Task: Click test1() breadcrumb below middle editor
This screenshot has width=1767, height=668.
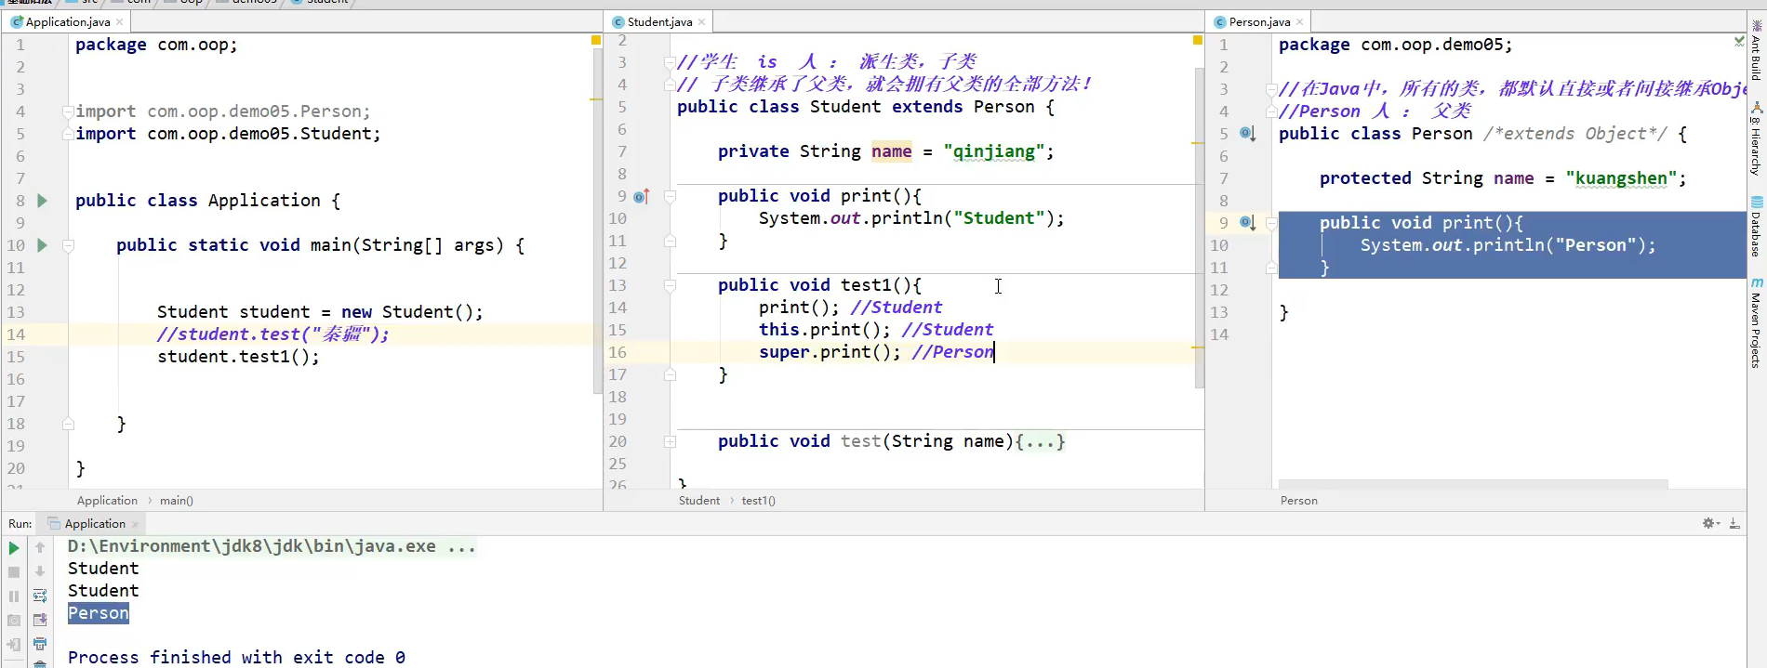Action: pyautogui.click(x=759, y=501)
